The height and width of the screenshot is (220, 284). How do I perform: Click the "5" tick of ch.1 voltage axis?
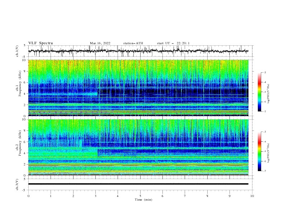click(25, 45)
